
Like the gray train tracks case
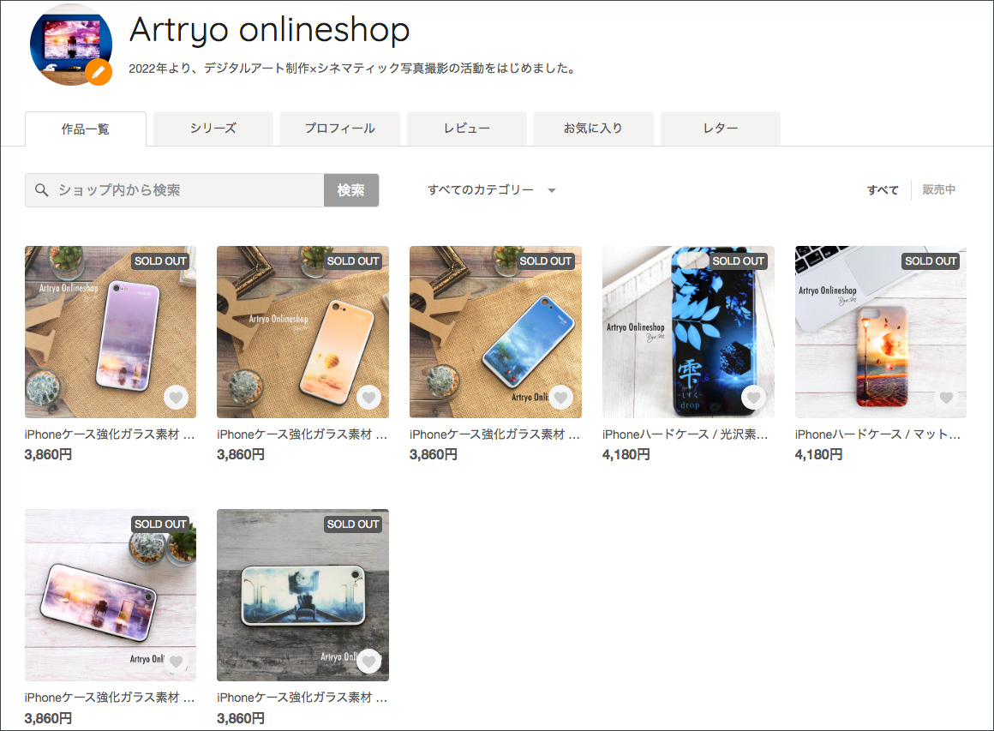(x=368, y=661)
